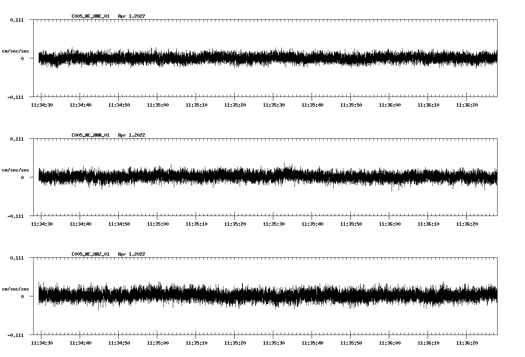Screen dimensions: 525x357
Task: Click 11:35:50 on the HNN time axis
Action: pyautogui.click(x=351, y=224)
